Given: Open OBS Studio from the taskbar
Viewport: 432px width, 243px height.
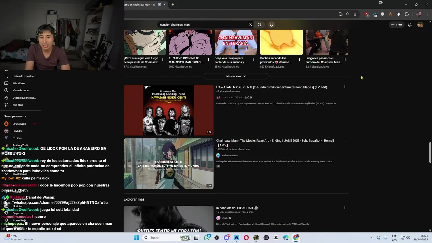Looking at the screenshot, I should (x=217, y=238).
